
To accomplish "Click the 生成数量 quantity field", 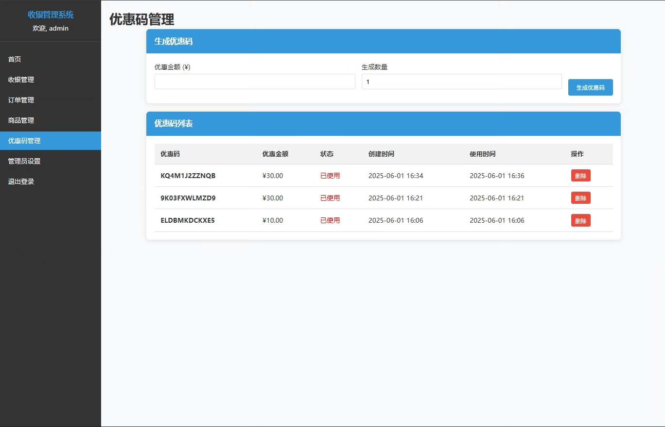I will click(461, 82).
